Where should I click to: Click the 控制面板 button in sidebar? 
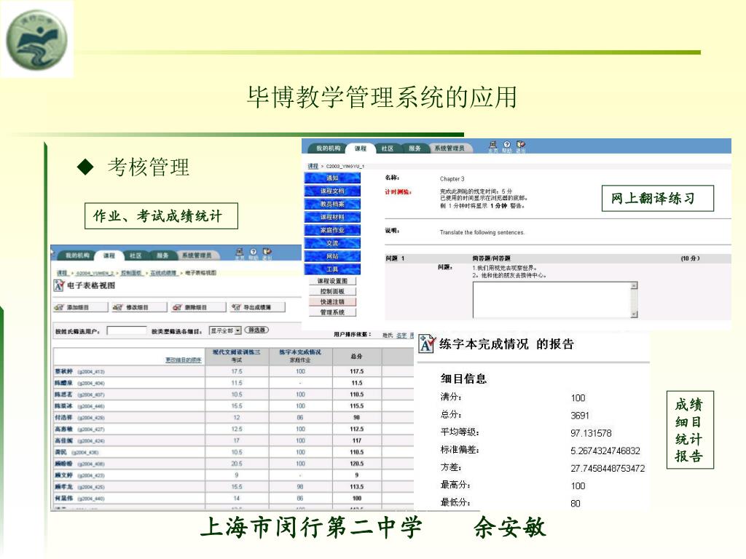[x=332, y=291]
